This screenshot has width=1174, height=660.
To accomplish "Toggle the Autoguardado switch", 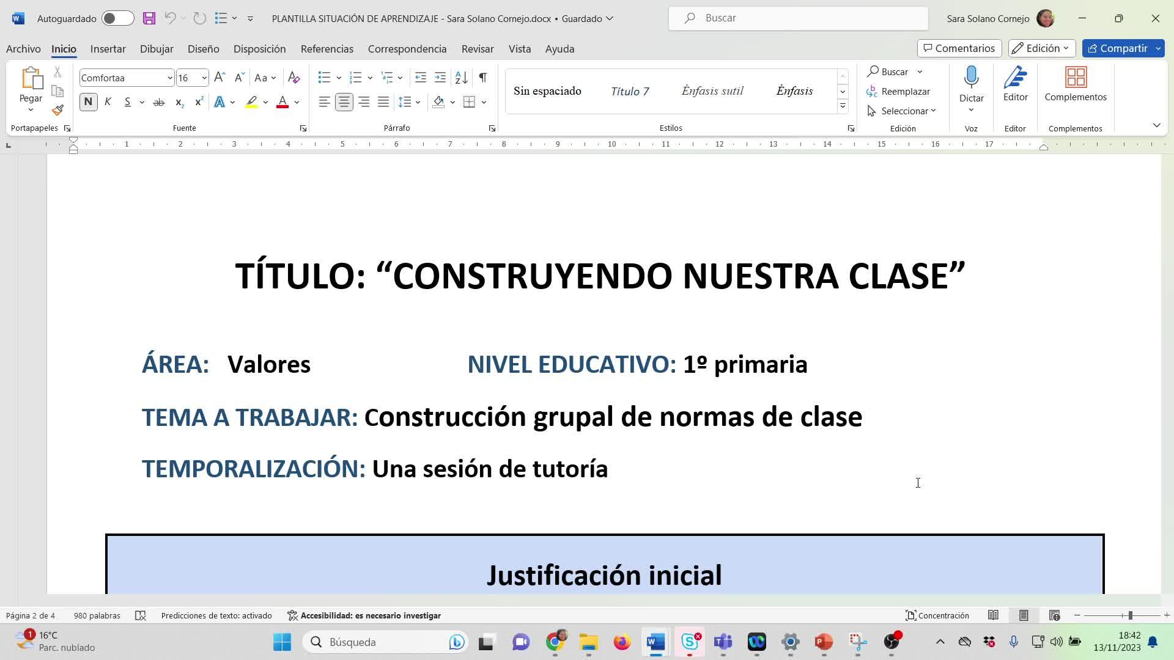I will (x=117, y=18).
